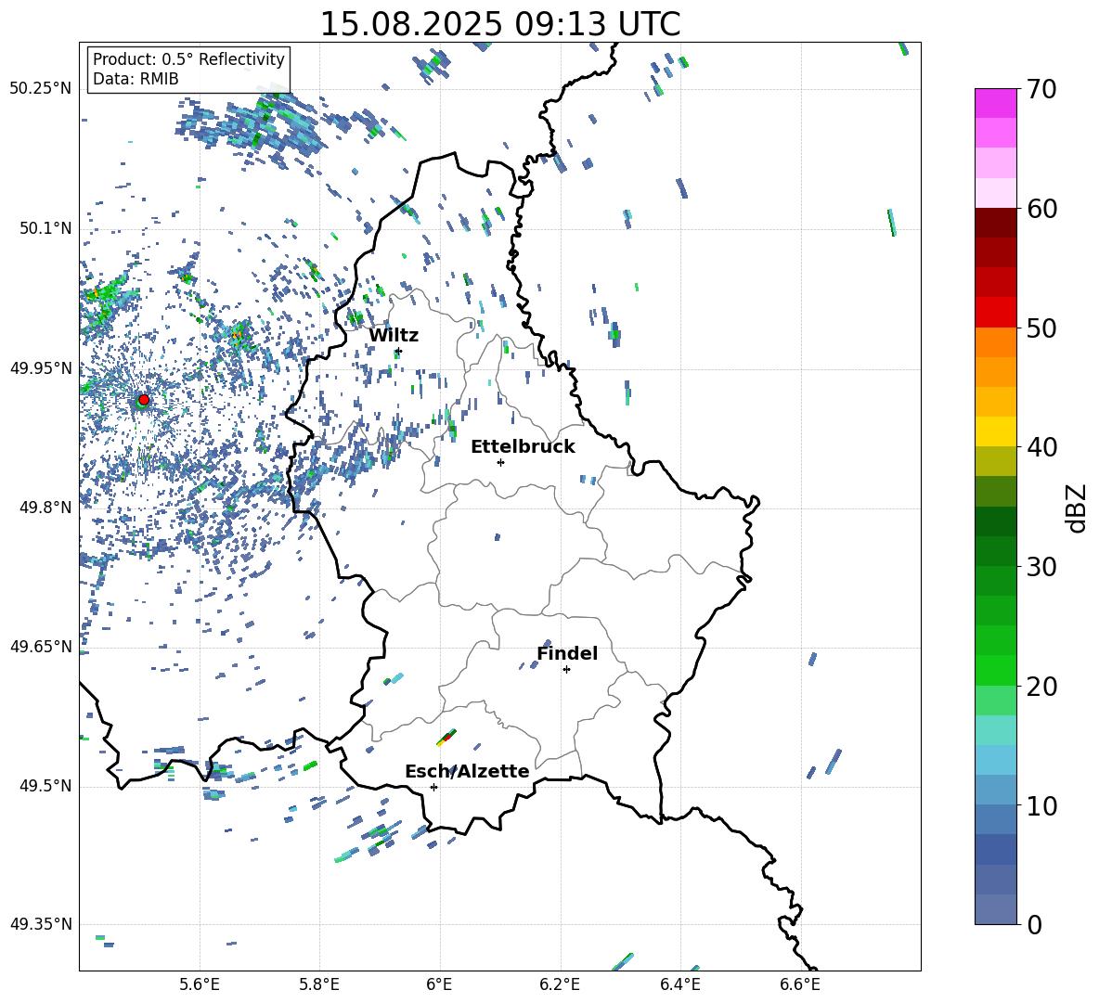Click the orange colorbar segment below 50
1099x1003 pixels.
pyautogui.click(x=996, y=341)
